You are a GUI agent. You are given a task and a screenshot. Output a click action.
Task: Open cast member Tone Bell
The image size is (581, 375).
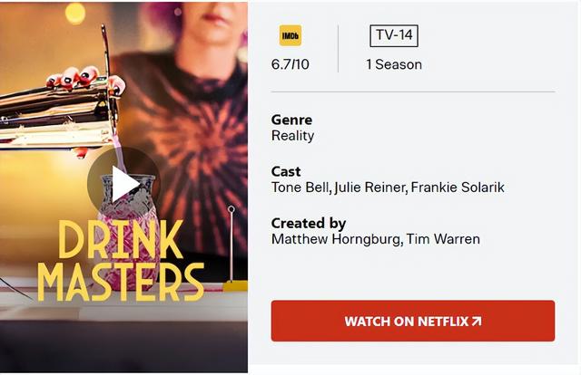point(300,187)
